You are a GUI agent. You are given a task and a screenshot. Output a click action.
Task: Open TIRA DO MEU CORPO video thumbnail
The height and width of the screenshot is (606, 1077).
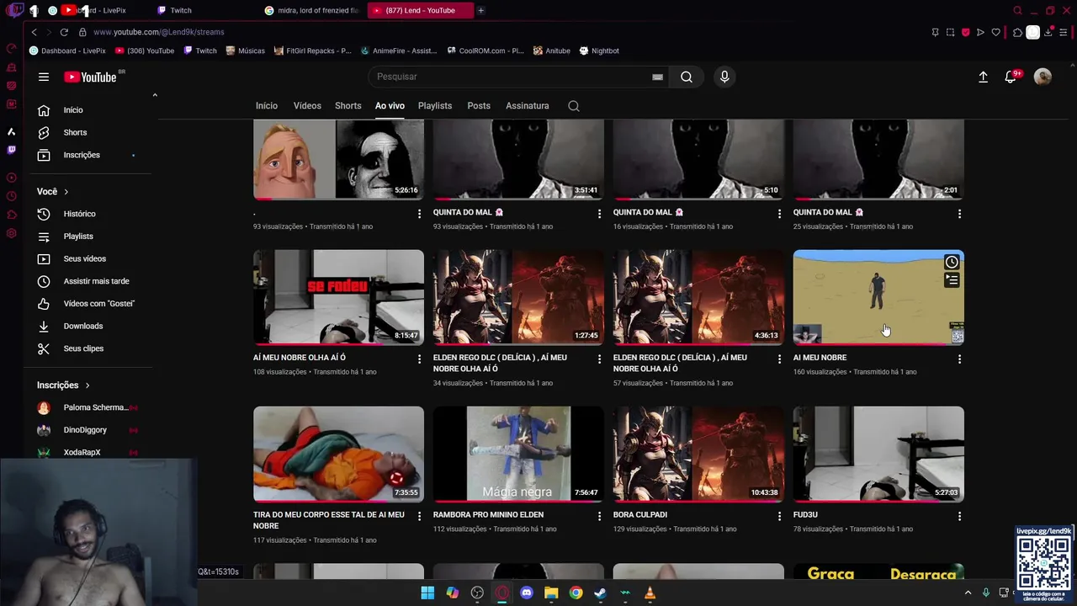click(338, 454)
